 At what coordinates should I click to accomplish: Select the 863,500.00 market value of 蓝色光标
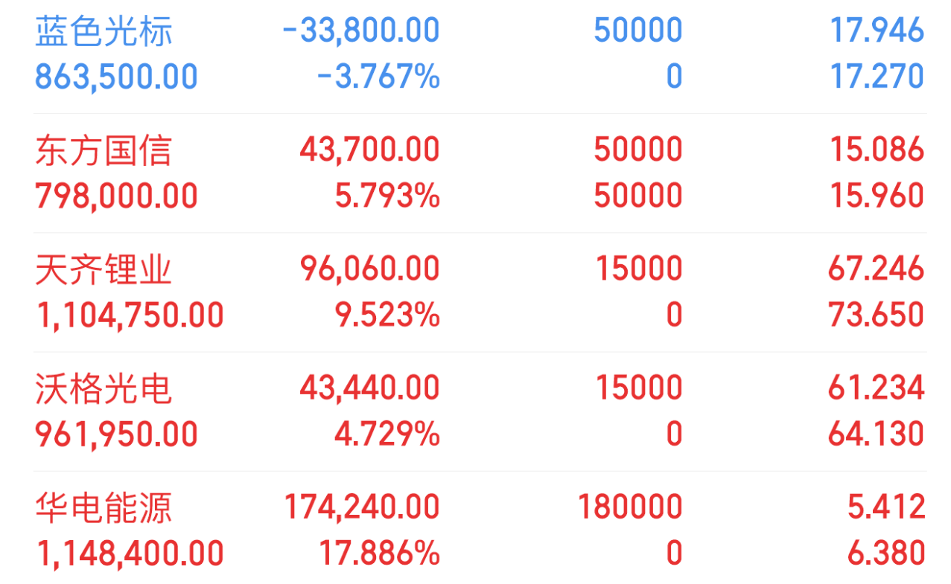[x=117, y=77]
